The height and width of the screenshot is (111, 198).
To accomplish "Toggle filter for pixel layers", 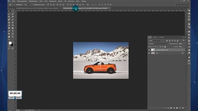I will point(167,41).
